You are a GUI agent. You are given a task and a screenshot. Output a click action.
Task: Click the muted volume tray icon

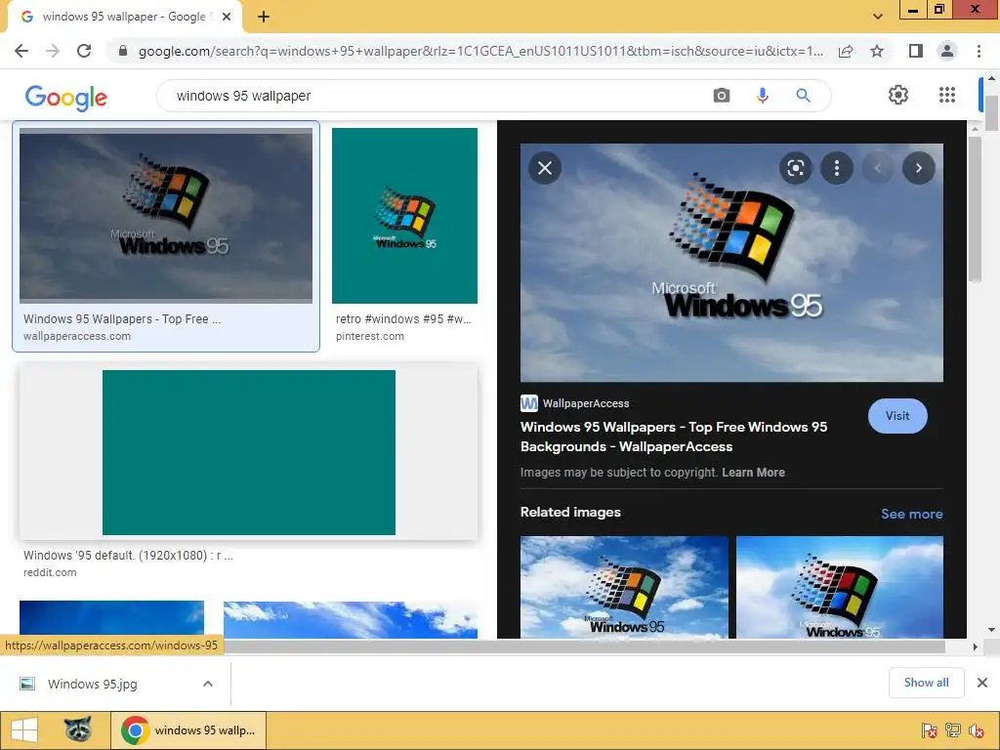click(x=976, y=730)
